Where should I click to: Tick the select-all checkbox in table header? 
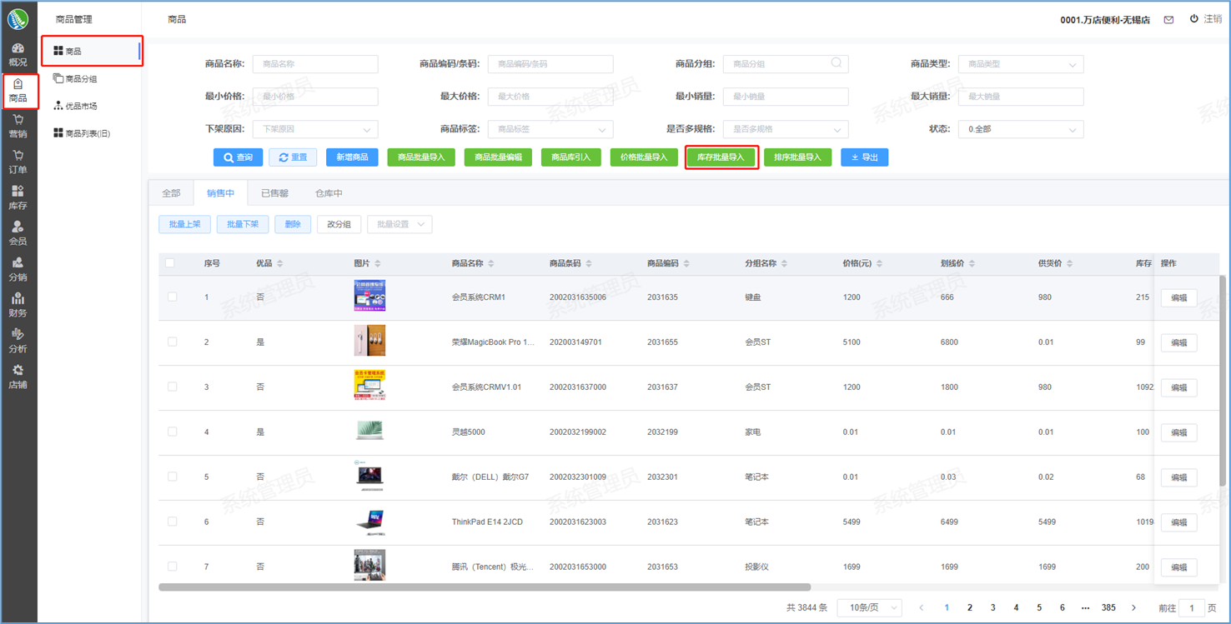point(170,263)
